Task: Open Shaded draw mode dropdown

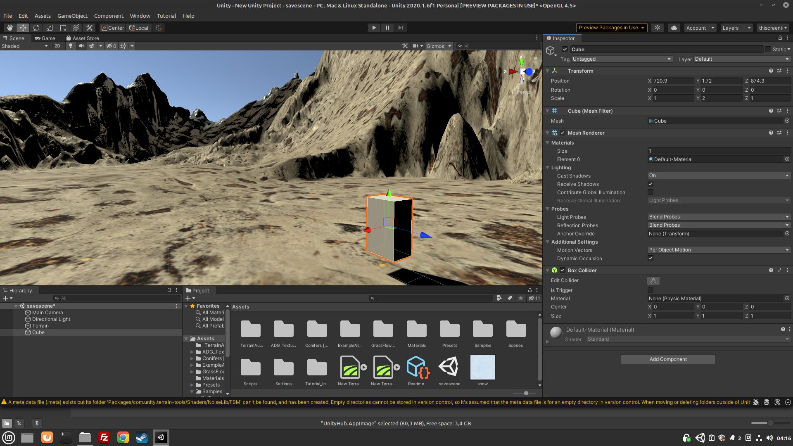Action: (x=25, y=46)
